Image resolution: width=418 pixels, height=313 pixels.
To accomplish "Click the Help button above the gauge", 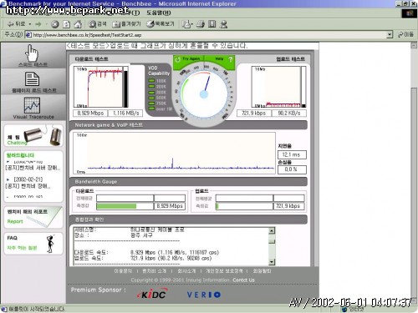I will tap(222, 59).
